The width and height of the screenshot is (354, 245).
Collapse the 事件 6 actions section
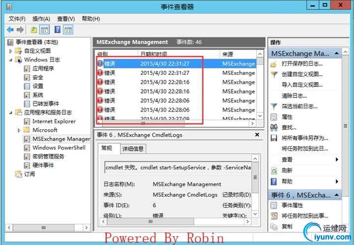click(x=337, y=195)
